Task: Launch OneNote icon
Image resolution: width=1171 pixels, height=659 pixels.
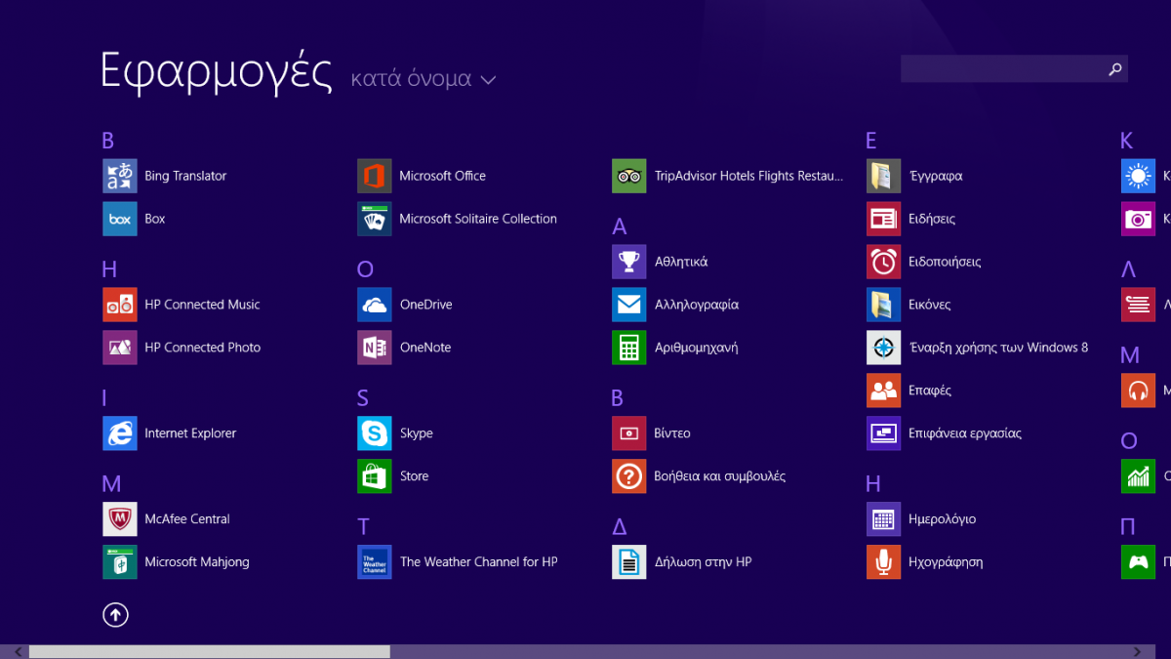Action: click(x=375, y=348)
